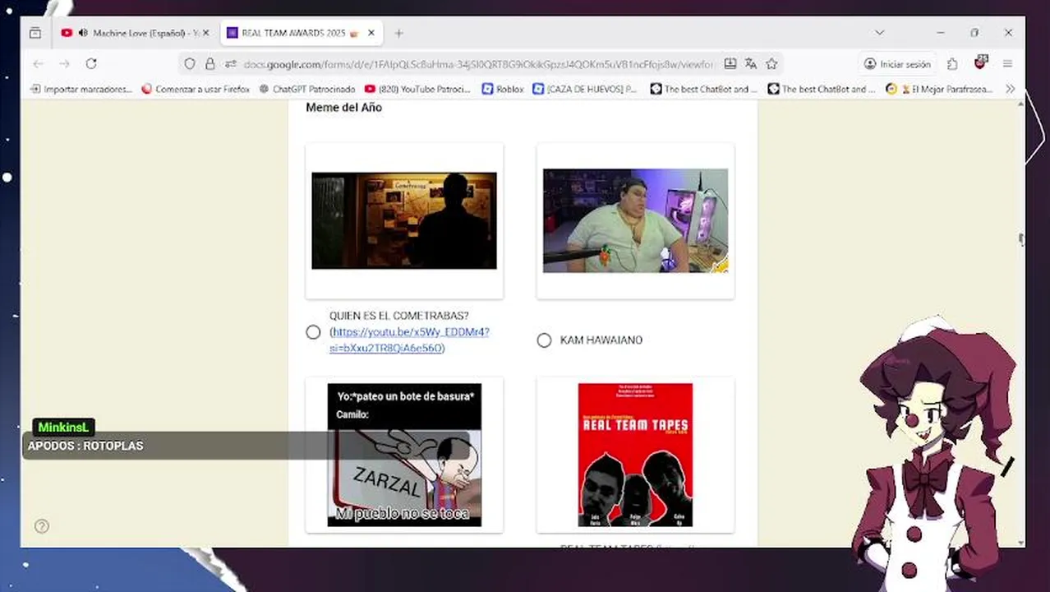Toggle reader view in address bar
Image resolution: width=1050 pixels, height=592 pixels.
point(730,63)
